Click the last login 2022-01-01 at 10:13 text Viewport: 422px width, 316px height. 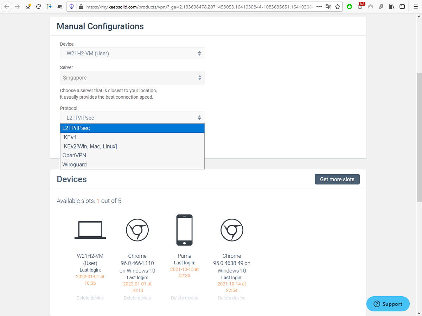tap(137, 287)
